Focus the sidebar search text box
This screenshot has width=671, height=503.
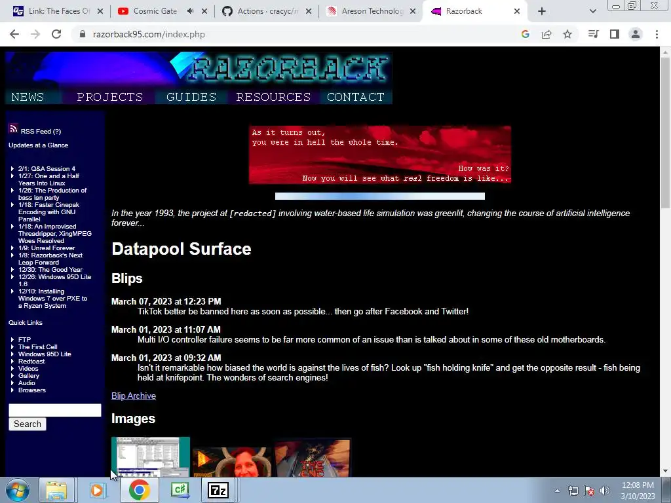point(55,410)
